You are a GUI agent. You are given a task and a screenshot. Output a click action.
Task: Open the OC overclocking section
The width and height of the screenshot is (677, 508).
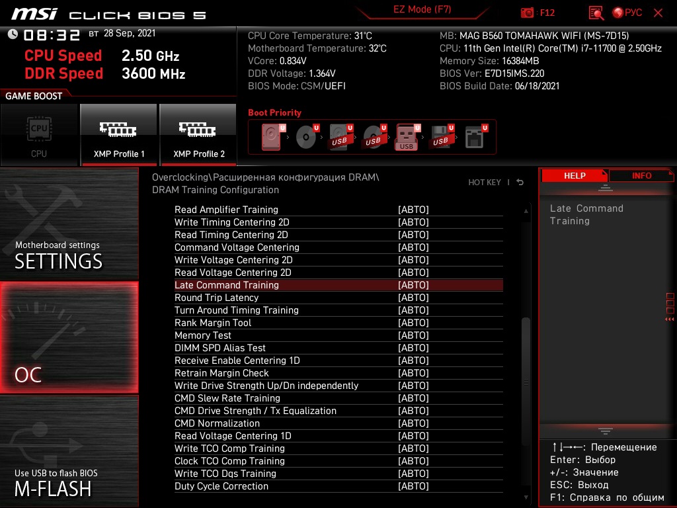pos(69,337)
